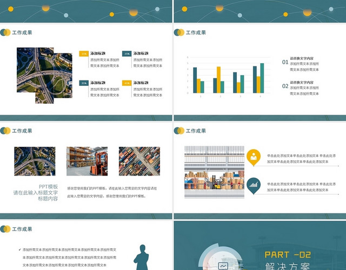Click the '工作成果' title on the silhouette slide
Image resolution: width=346 pixels, height=270 pixels.
tap(22, 229)
